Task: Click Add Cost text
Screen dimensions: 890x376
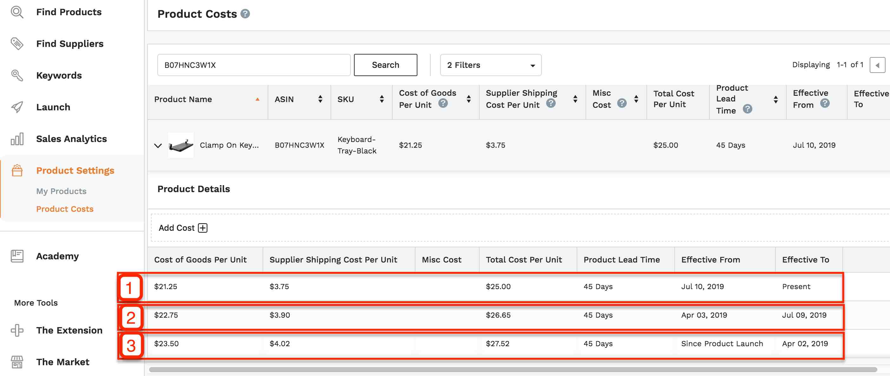Action: click(x=177, y=228)
